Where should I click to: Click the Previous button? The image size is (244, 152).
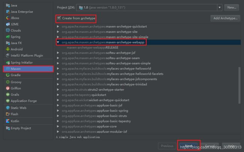167,146
